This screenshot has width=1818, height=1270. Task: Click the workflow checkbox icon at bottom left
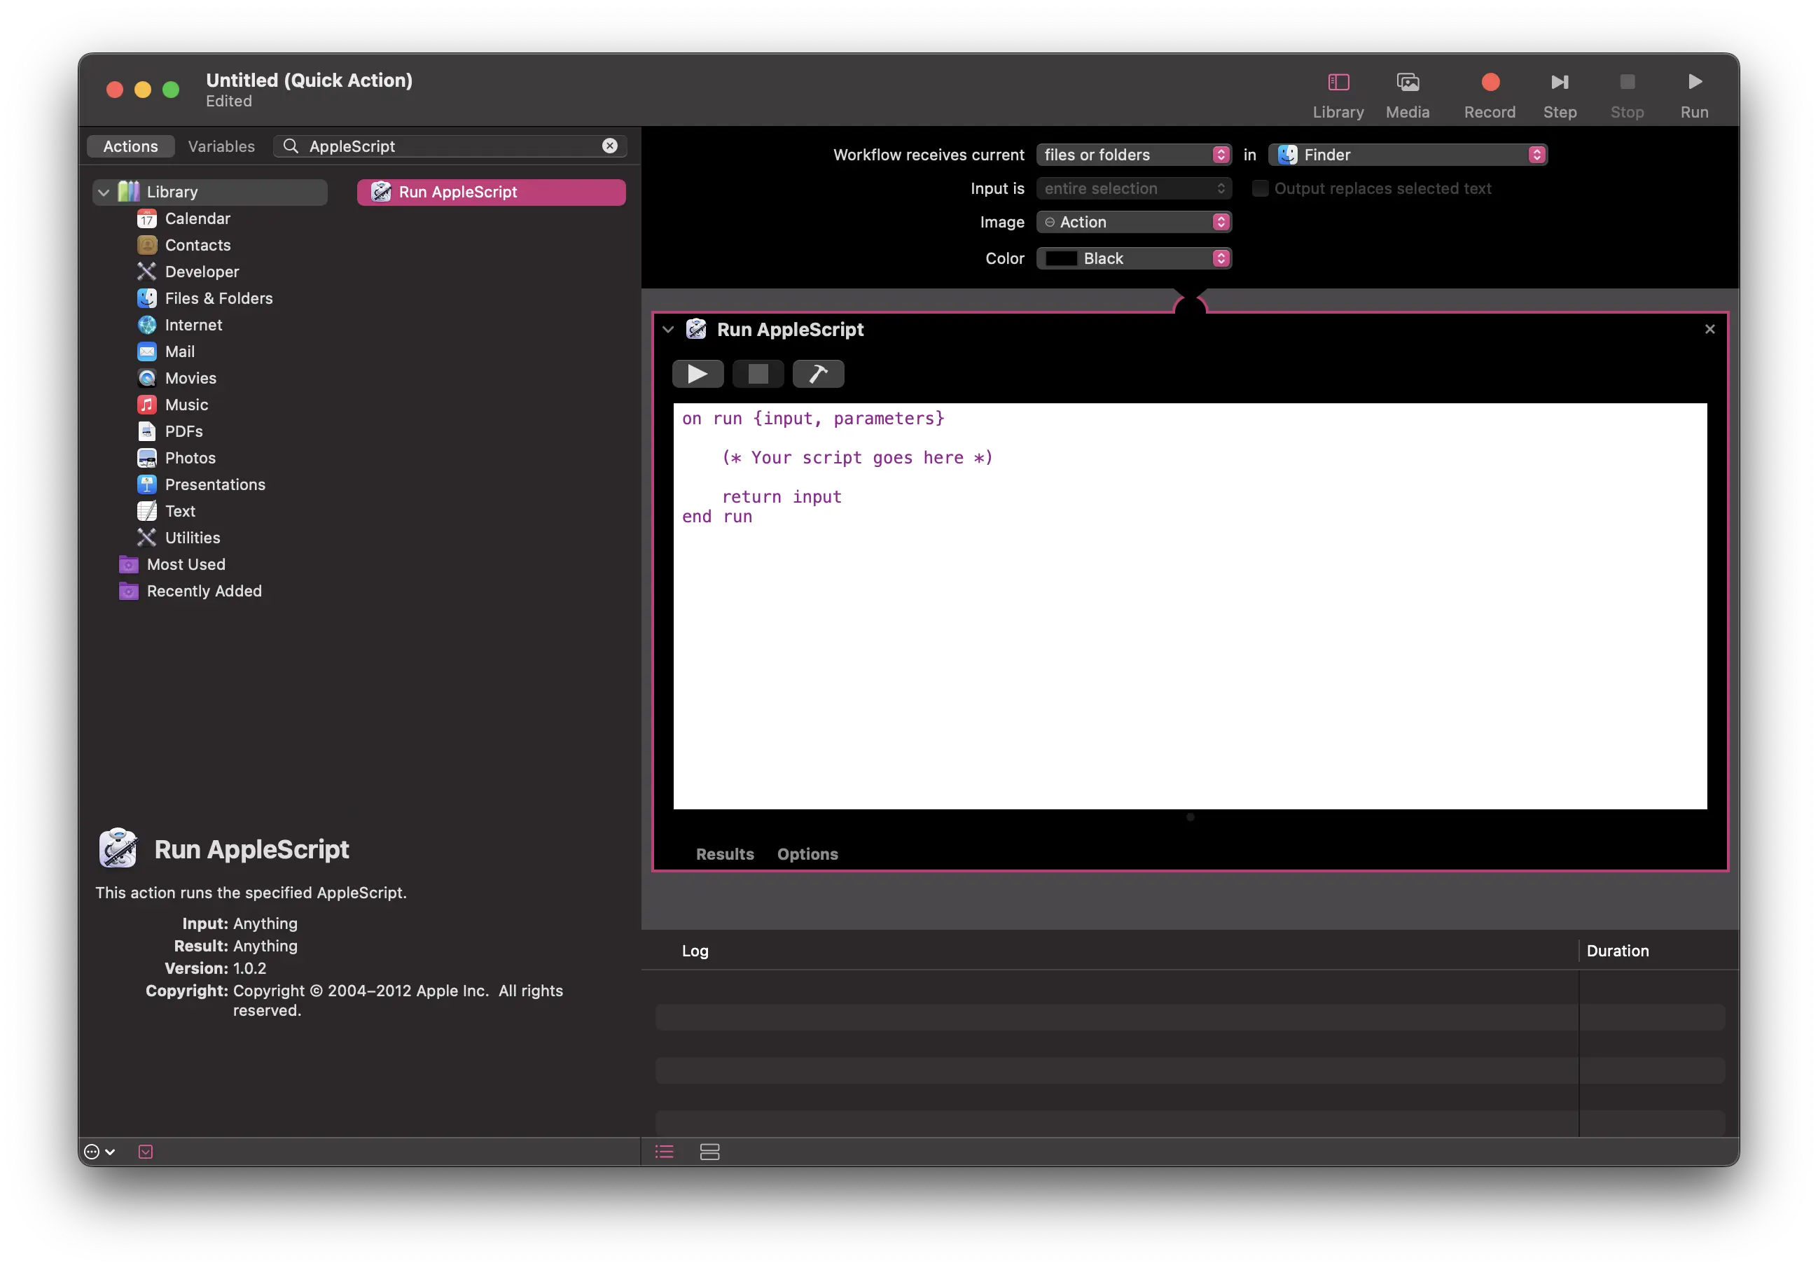[145, 1152]
